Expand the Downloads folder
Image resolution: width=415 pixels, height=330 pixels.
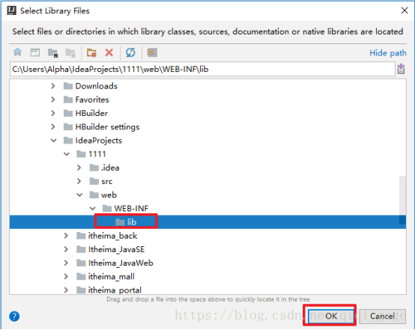pos(53,86)
